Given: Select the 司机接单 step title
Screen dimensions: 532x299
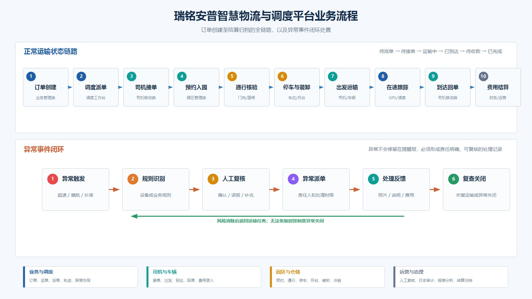Looking at the screenshot, I should coord(146,87).
